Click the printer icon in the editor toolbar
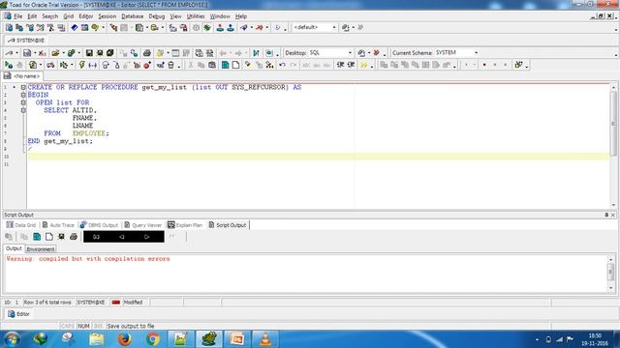620x348 pixels. (147, 53)
